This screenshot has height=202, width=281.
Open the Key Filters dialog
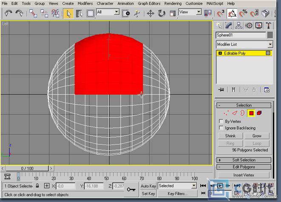(x=177, y=194)
